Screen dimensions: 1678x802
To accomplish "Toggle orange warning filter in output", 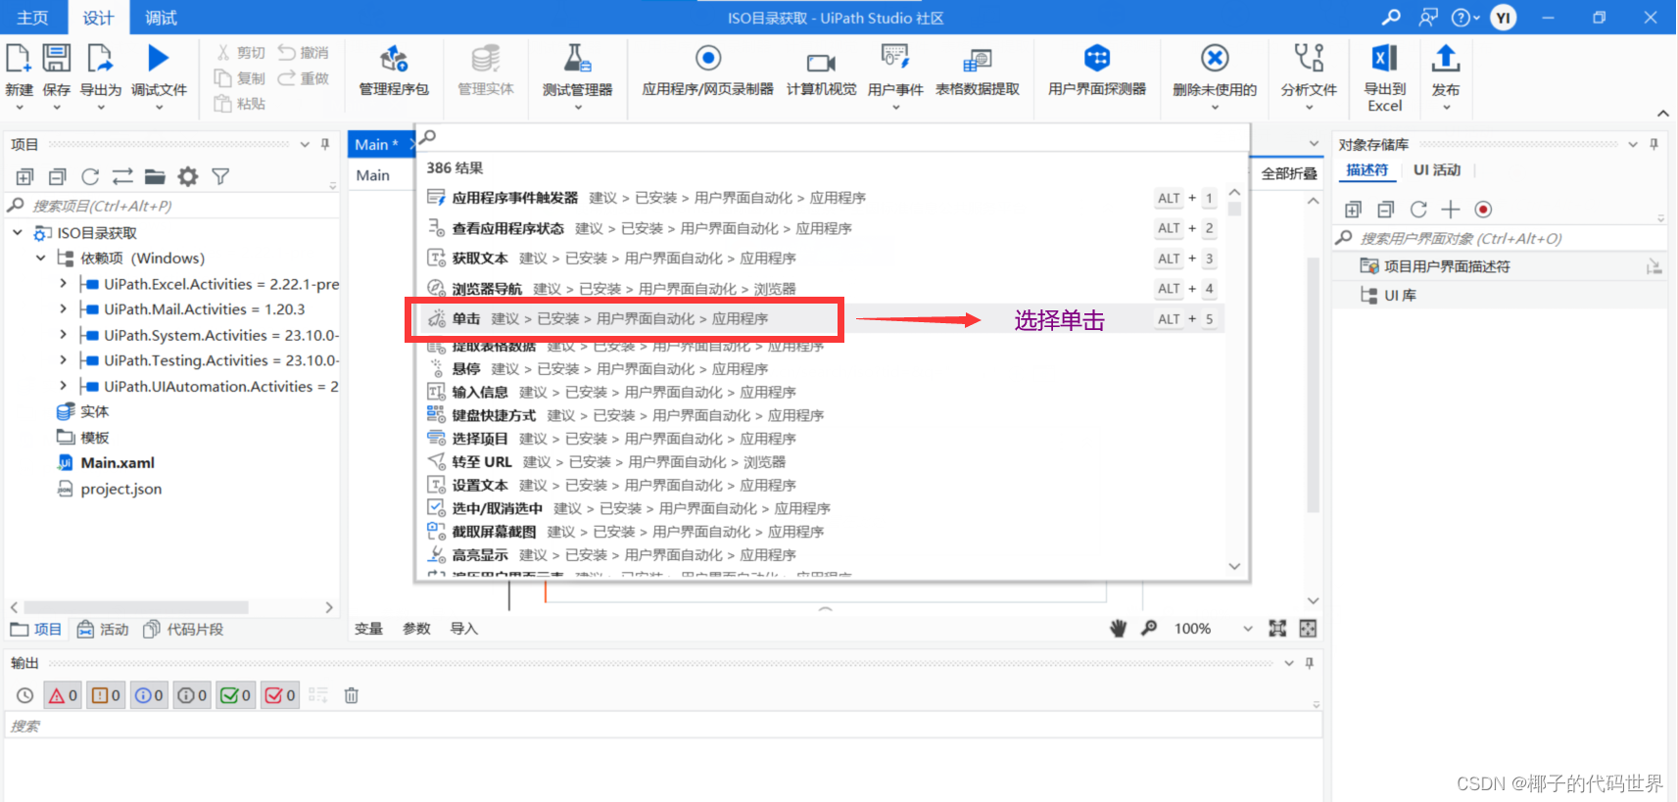I will point(106,695).
